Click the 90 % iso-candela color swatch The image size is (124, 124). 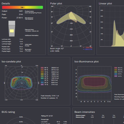42,68
